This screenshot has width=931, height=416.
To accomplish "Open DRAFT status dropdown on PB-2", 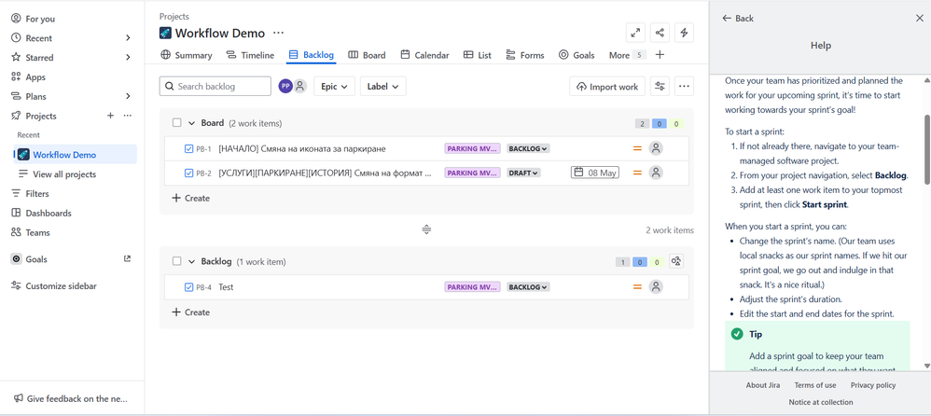I will pyautogui.click(x=523, y=173).
